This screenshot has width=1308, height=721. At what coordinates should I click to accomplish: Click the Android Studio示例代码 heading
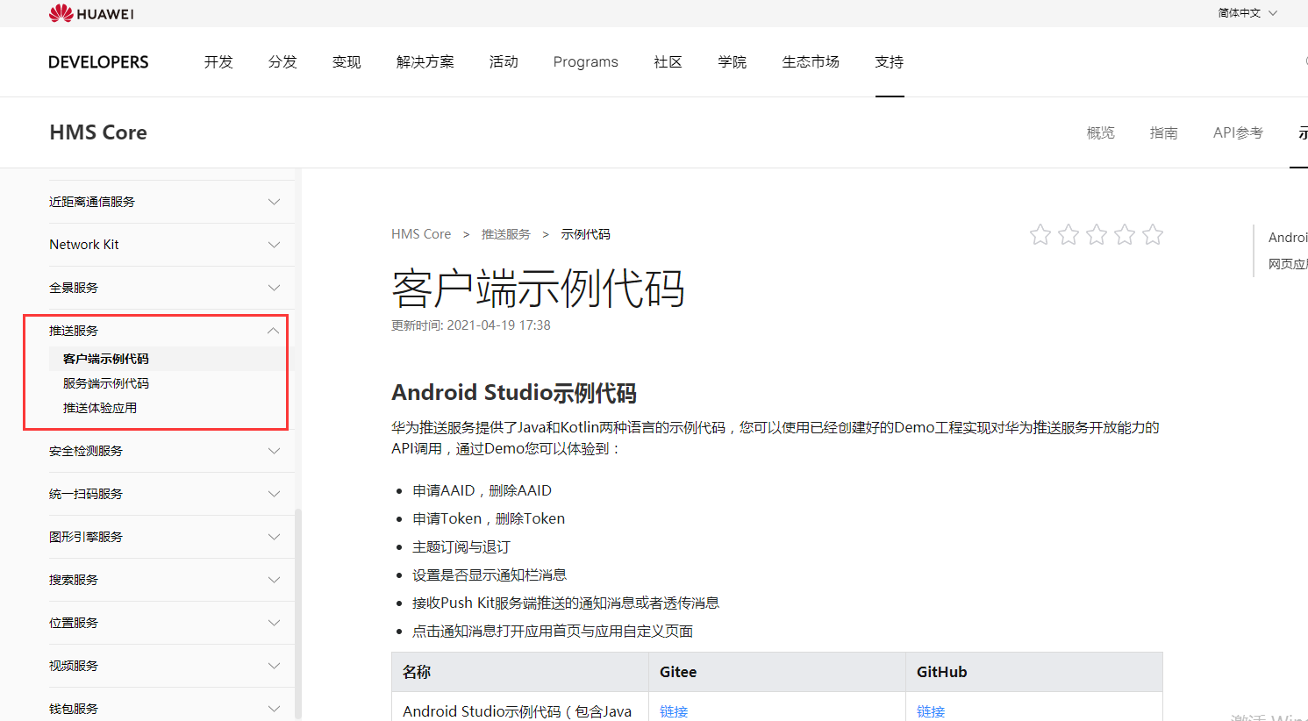[x=514, y=392]
